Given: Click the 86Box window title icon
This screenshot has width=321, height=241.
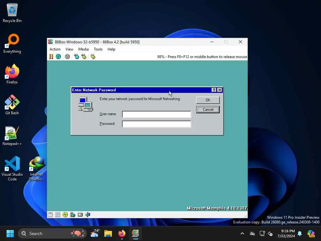Looking at the screenshot, I should click(x=50, y=42).
